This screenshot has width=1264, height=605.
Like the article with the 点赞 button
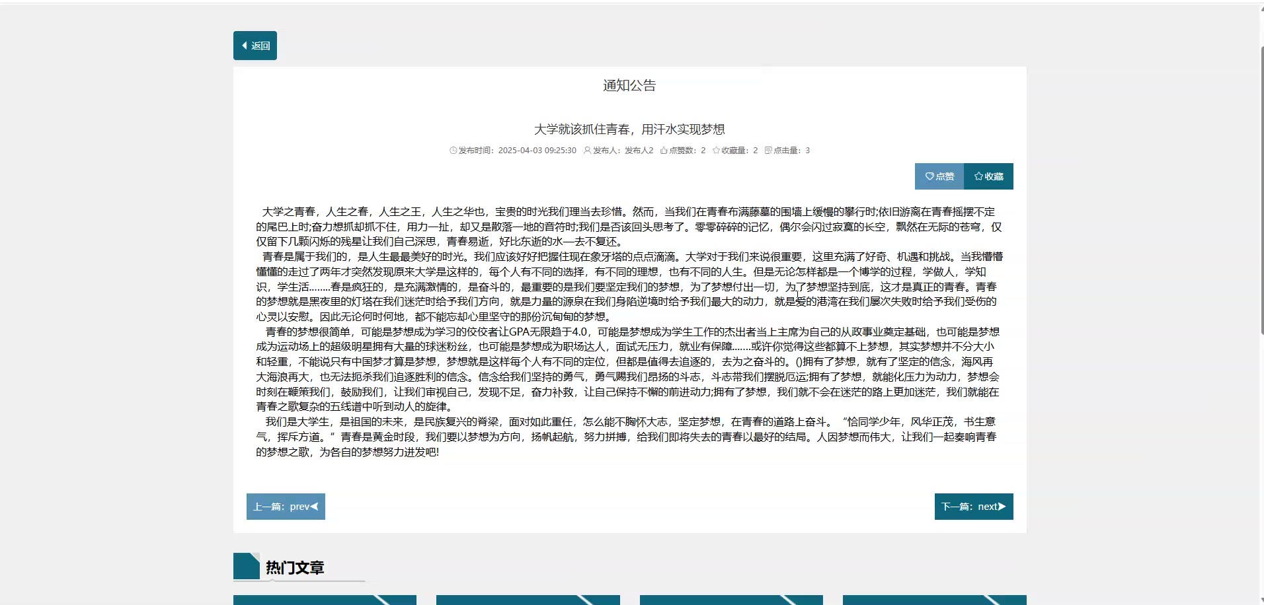click(939, 176)
